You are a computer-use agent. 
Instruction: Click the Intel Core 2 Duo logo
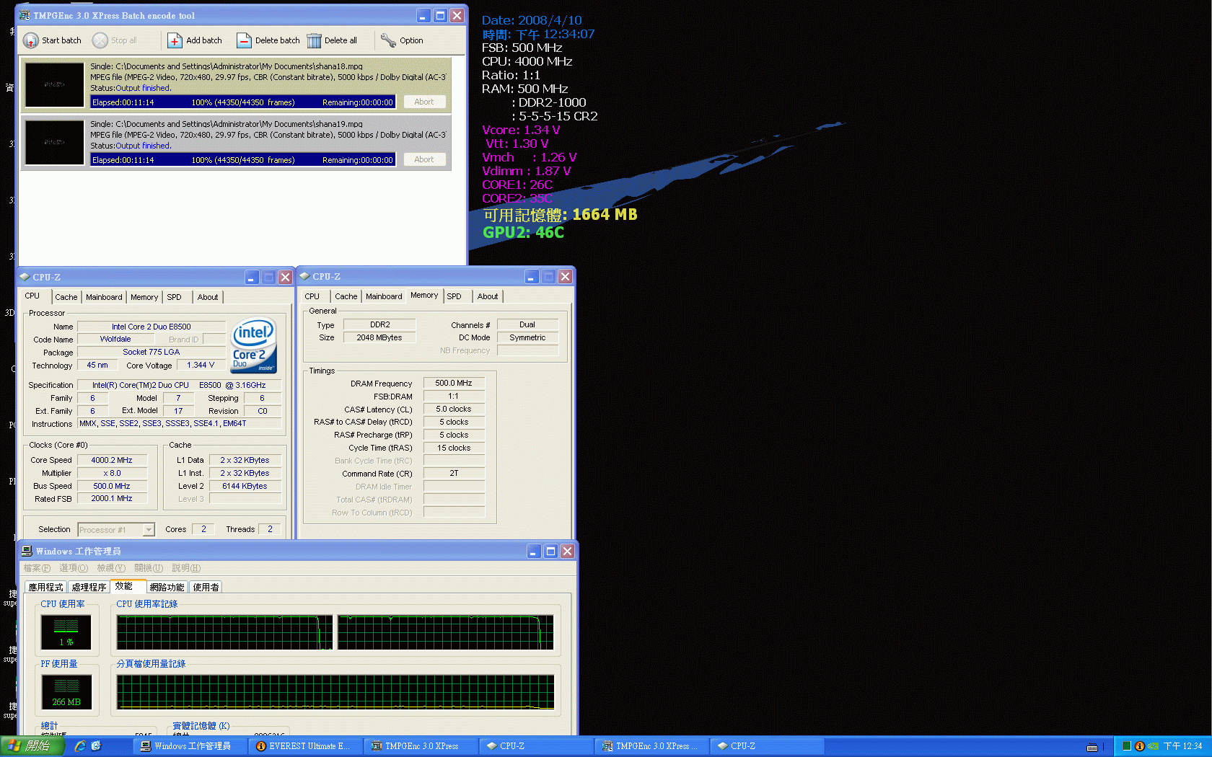tap(253, 346)
